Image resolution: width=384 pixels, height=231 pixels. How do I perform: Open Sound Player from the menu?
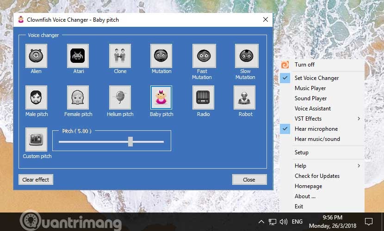(322, 98)
